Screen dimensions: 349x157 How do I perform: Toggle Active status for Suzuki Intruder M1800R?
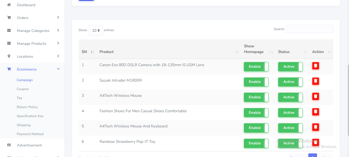coord(290,82)
